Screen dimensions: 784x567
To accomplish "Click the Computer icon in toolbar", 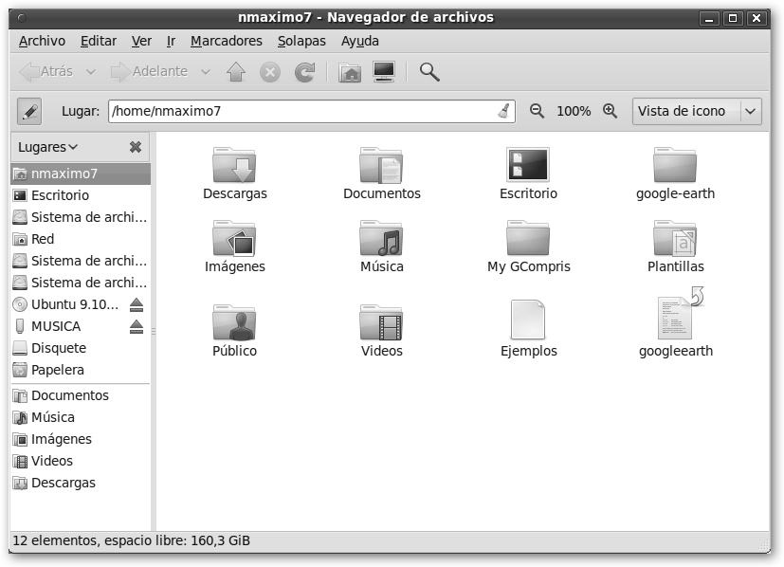I will click(x=384, y=72).
